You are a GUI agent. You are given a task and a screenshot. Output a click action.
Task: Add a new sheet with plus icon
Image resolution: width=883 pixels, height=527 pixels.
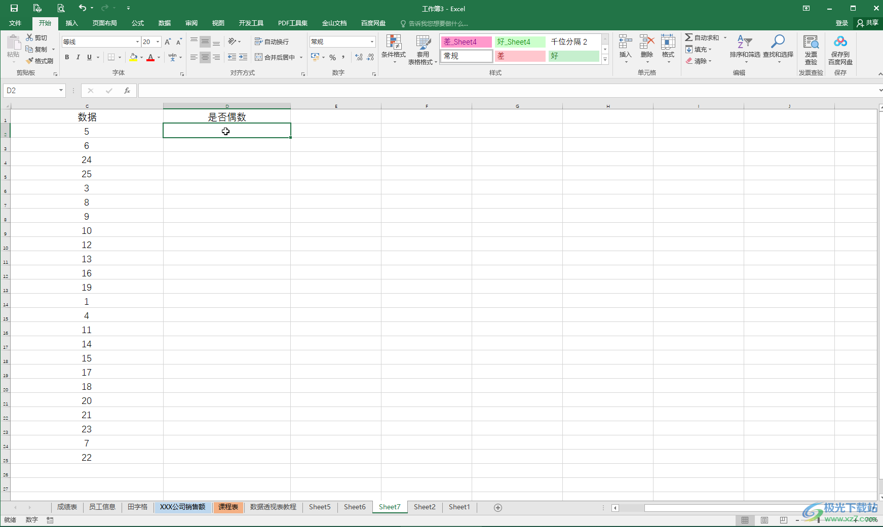tap(498, 508)
